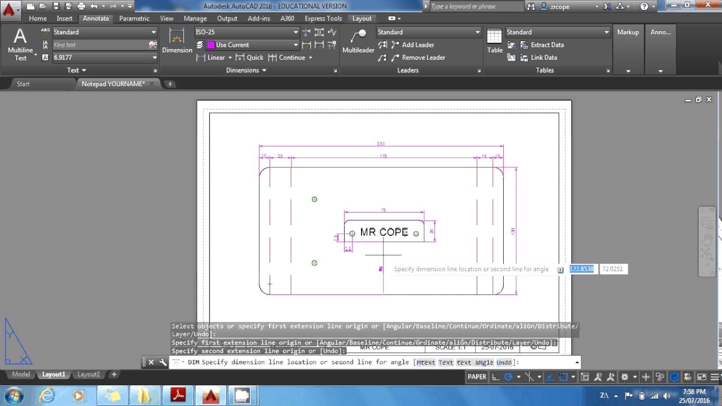Toggle Polar tracking in status bar
The image size is (722, 406).
point(508,377)
